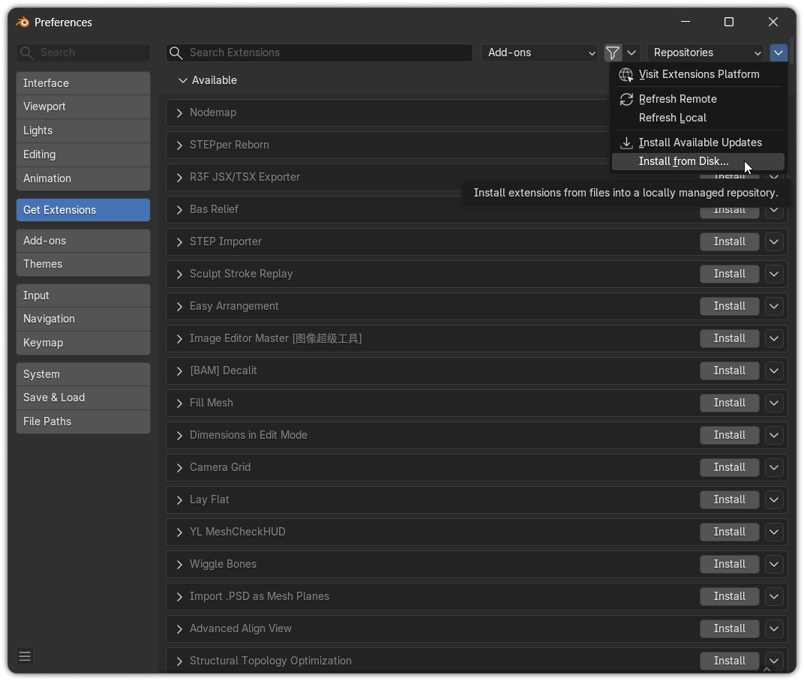Click the extensions filter funnel icon
The image size is (804, 681).
613,52
